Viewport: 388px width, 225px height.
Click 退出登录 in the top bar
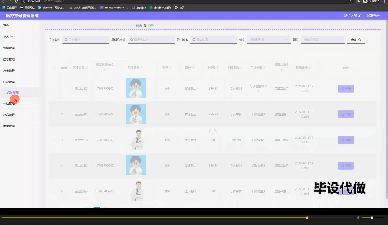[373, 15]
